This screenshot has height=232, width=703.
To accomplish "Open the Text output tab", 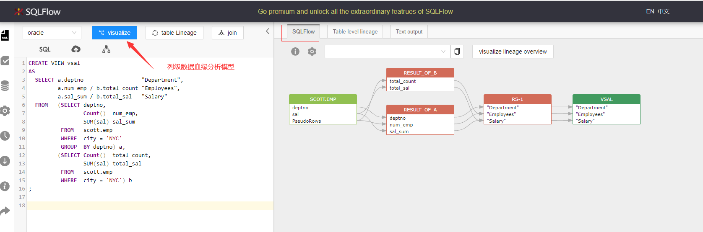I will coord(409,31).
